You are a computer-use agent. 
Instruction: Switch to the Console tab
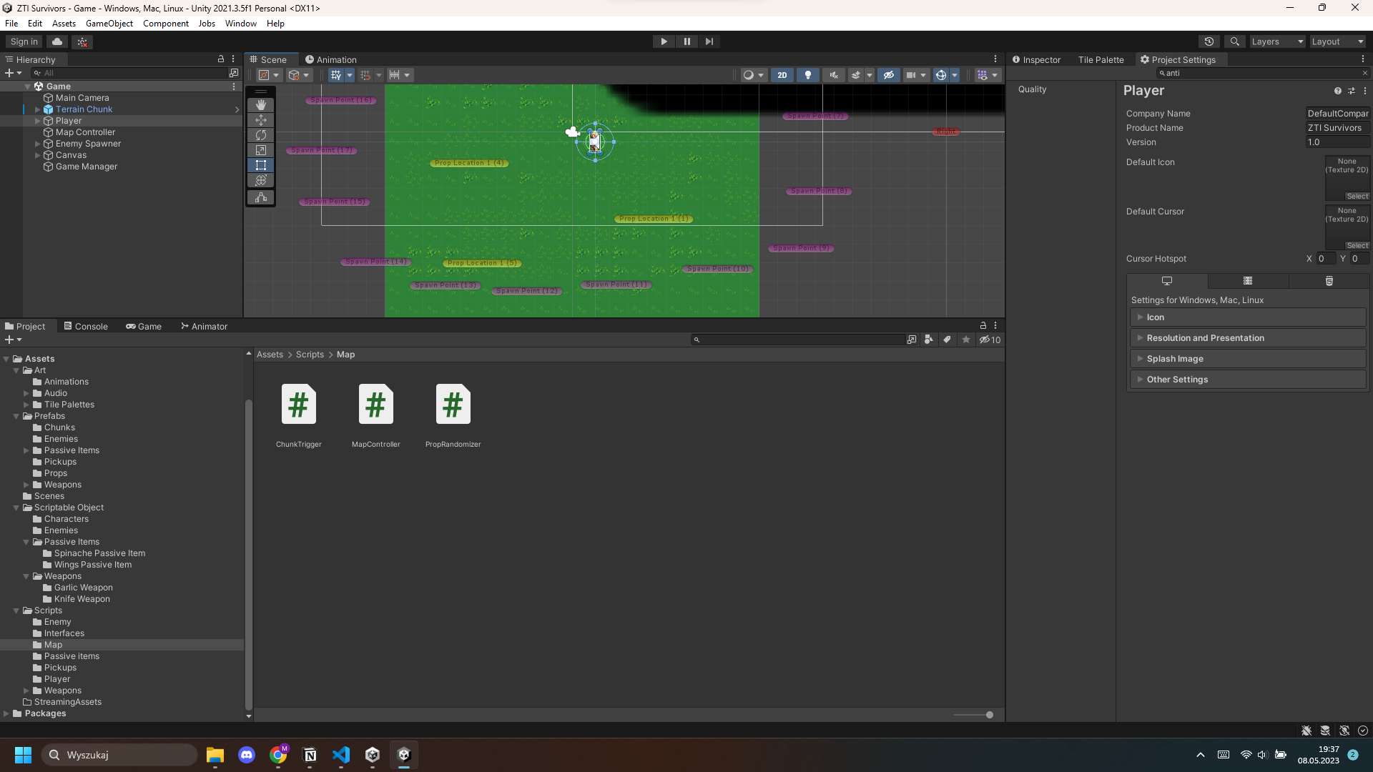tap(86, 327)
